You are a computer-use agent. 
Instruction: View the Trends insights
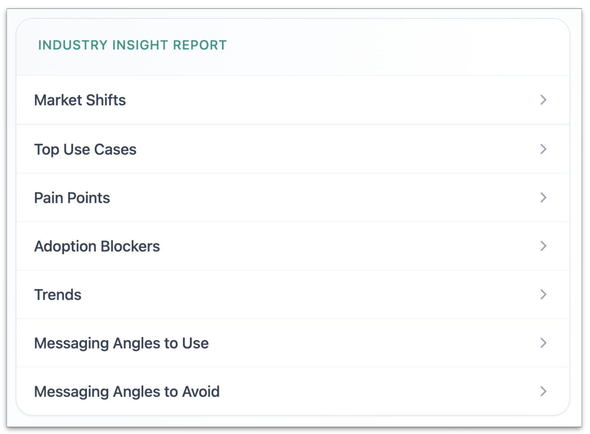(268, 294)
